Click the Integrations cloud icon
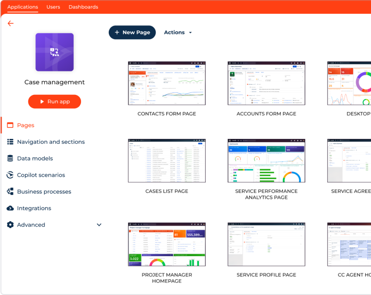 [x=10, y=208]
